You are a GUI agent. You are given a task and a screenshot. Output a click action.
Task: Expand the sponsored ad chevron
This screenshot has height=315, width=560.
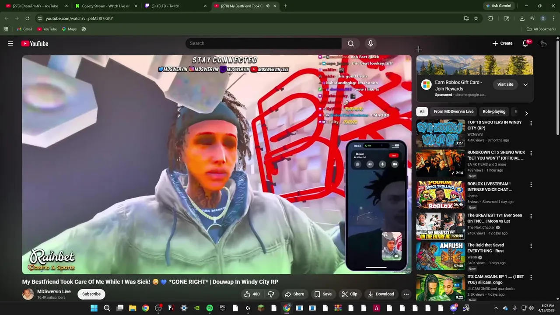[x=525, y=84]
